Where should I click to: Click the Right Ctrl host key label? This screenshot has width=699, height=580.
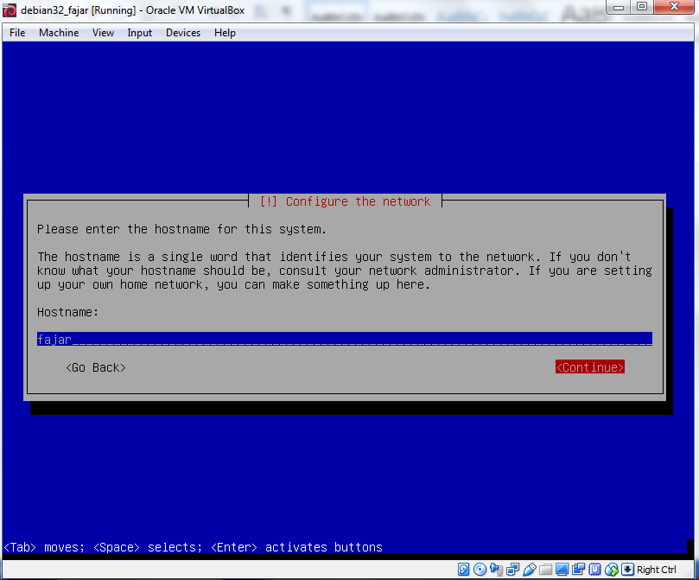tap(656, 570)
